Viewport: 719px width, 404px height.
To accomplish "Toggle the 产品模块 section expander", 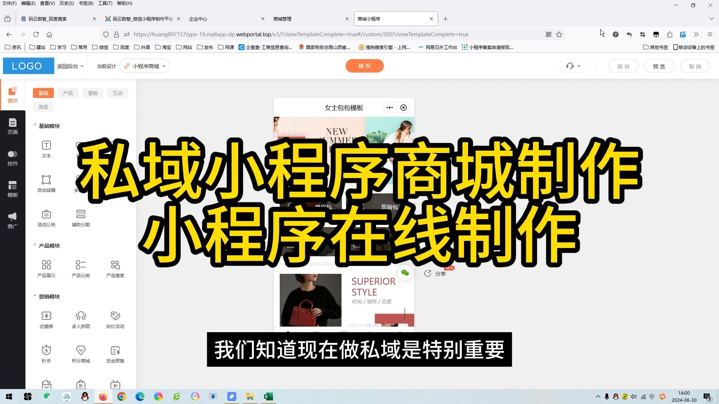I will coord(34,245).
